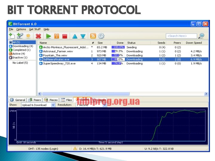Sort by Status column header
The image size is (215, 161).
[x=138, y=43]
